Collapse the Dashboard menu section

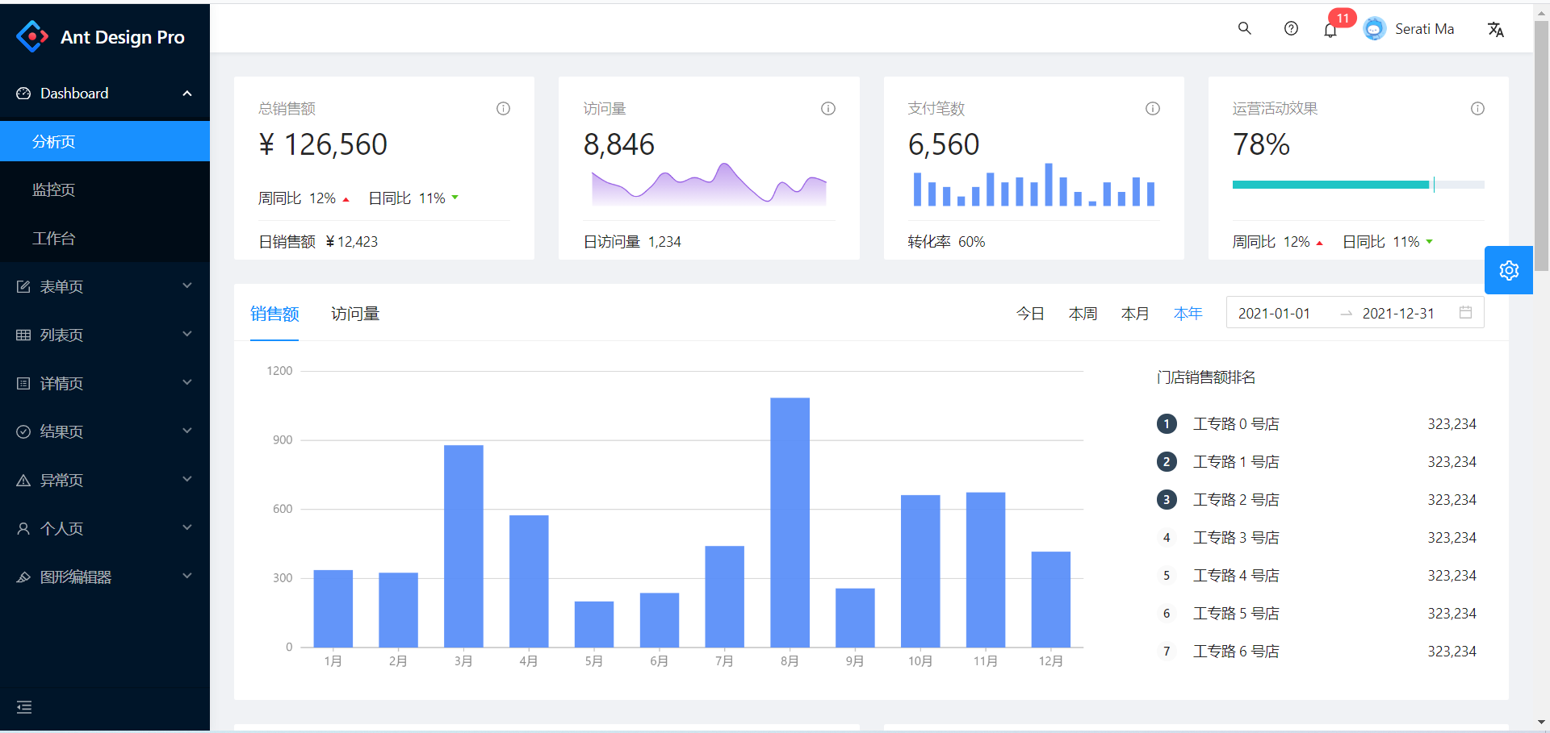point(105,94)
